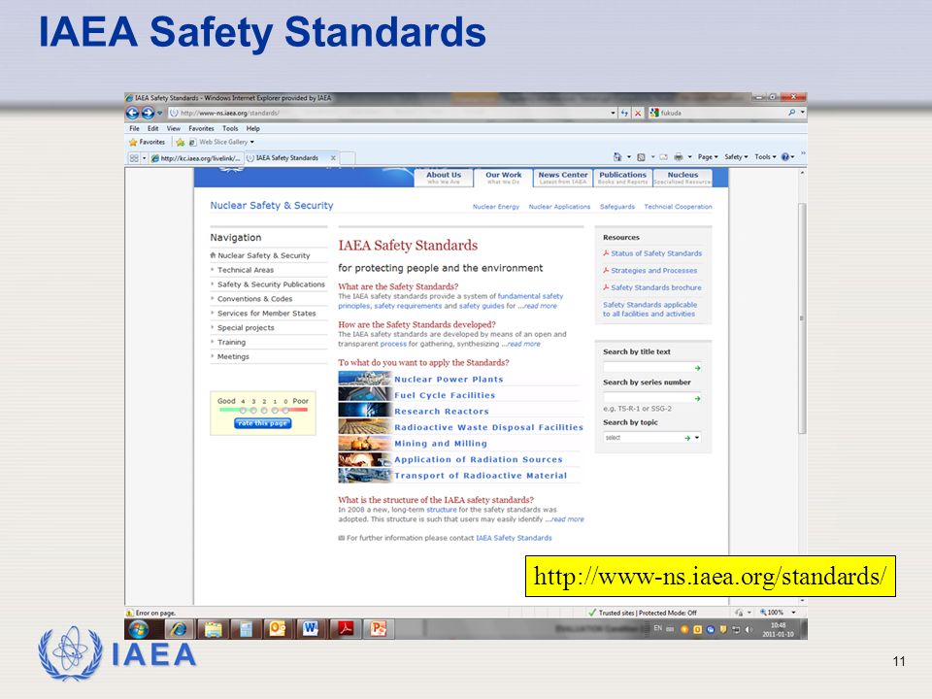Click the blue Help question mark icon

click(x=785, y=157)
